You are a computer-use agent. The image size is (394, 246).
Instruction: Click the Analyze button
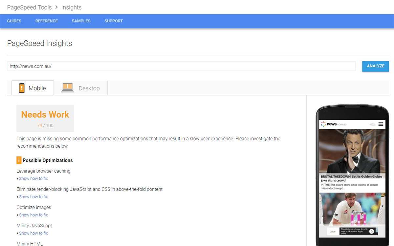(x=376, y=66)
